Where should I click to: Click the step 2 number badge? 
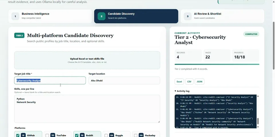101,16
